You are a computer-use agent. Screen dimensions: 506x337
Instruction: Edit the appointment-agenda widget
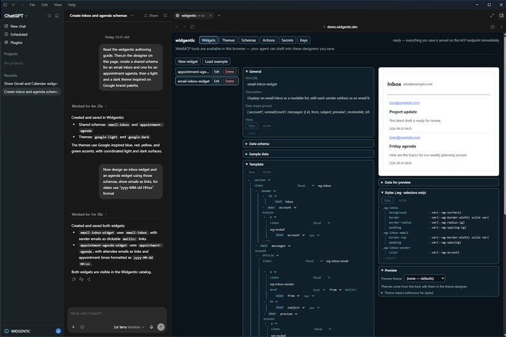click(217, 72)
